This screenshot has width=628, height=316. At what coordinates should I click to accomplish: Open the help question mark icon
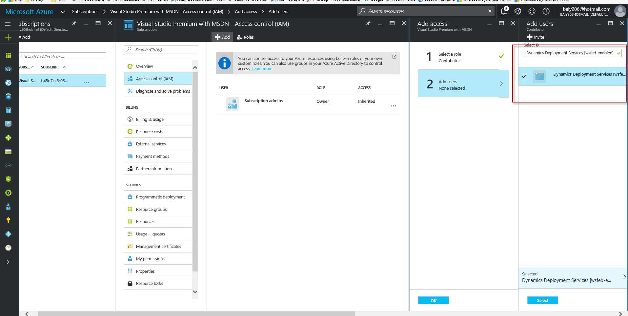[x=546, y=11]
